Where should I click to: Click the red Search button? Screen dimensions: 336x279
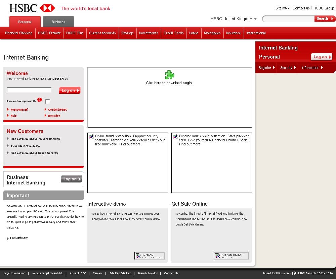(x=325, y=19)
